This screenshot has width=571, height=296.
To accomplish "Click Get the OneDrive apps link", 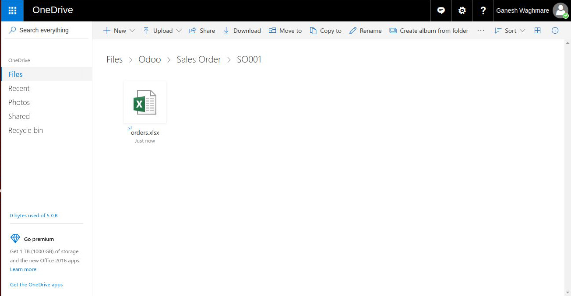I will [36, 285].
